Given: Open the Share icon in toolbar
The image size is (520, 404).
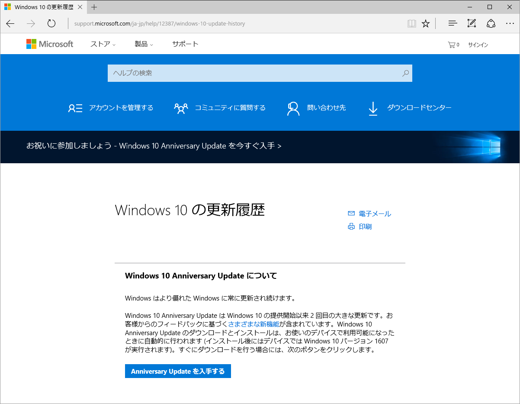Looking at the screenshot, I should pos(491,23).
